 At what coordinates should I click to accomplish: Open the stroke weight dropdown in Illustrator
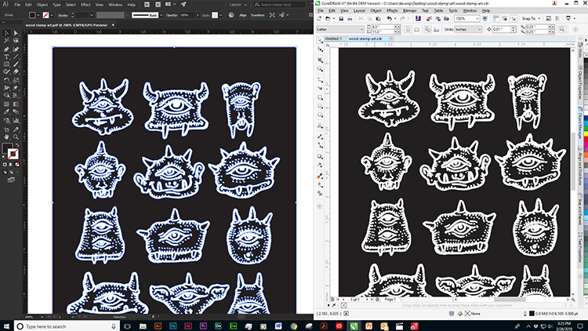click(x=92, y=15)
